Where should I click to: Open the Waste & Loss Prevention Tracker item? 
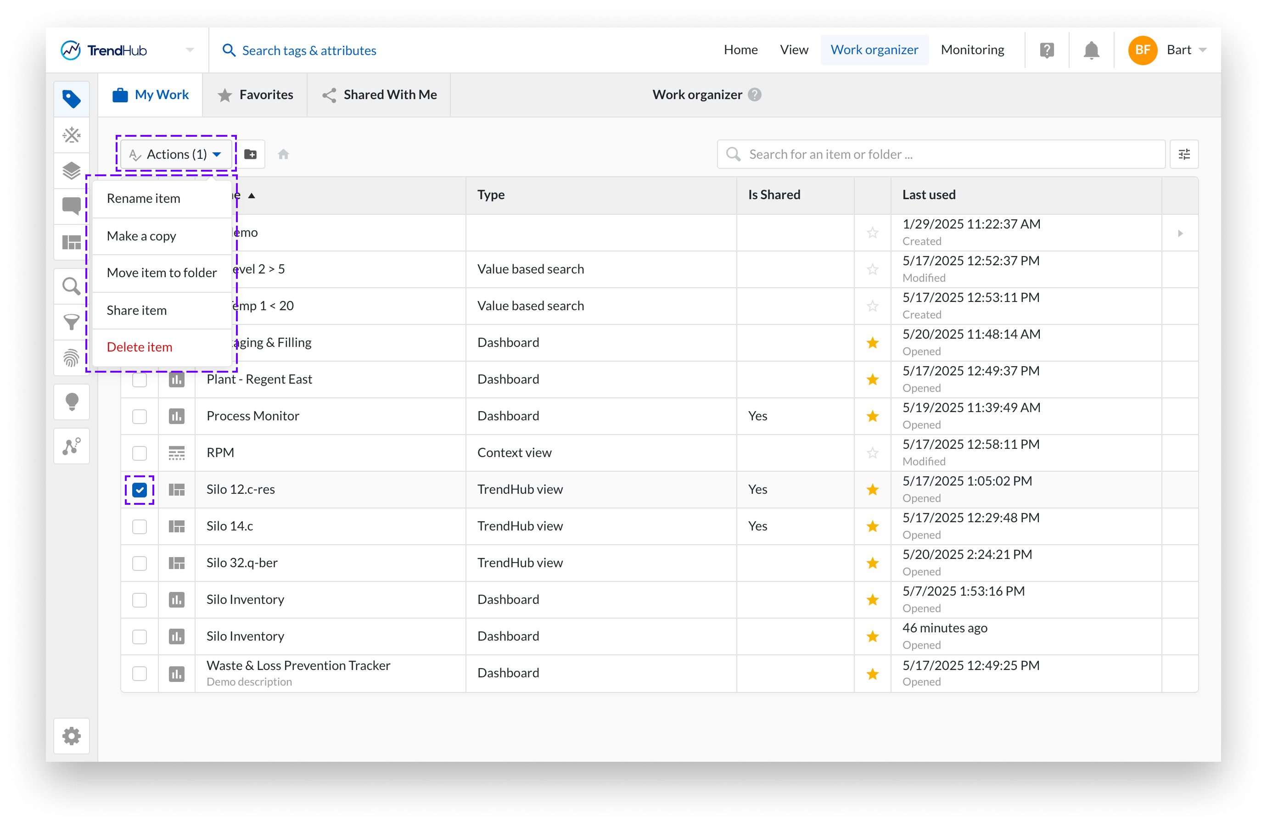click(298, 666)
